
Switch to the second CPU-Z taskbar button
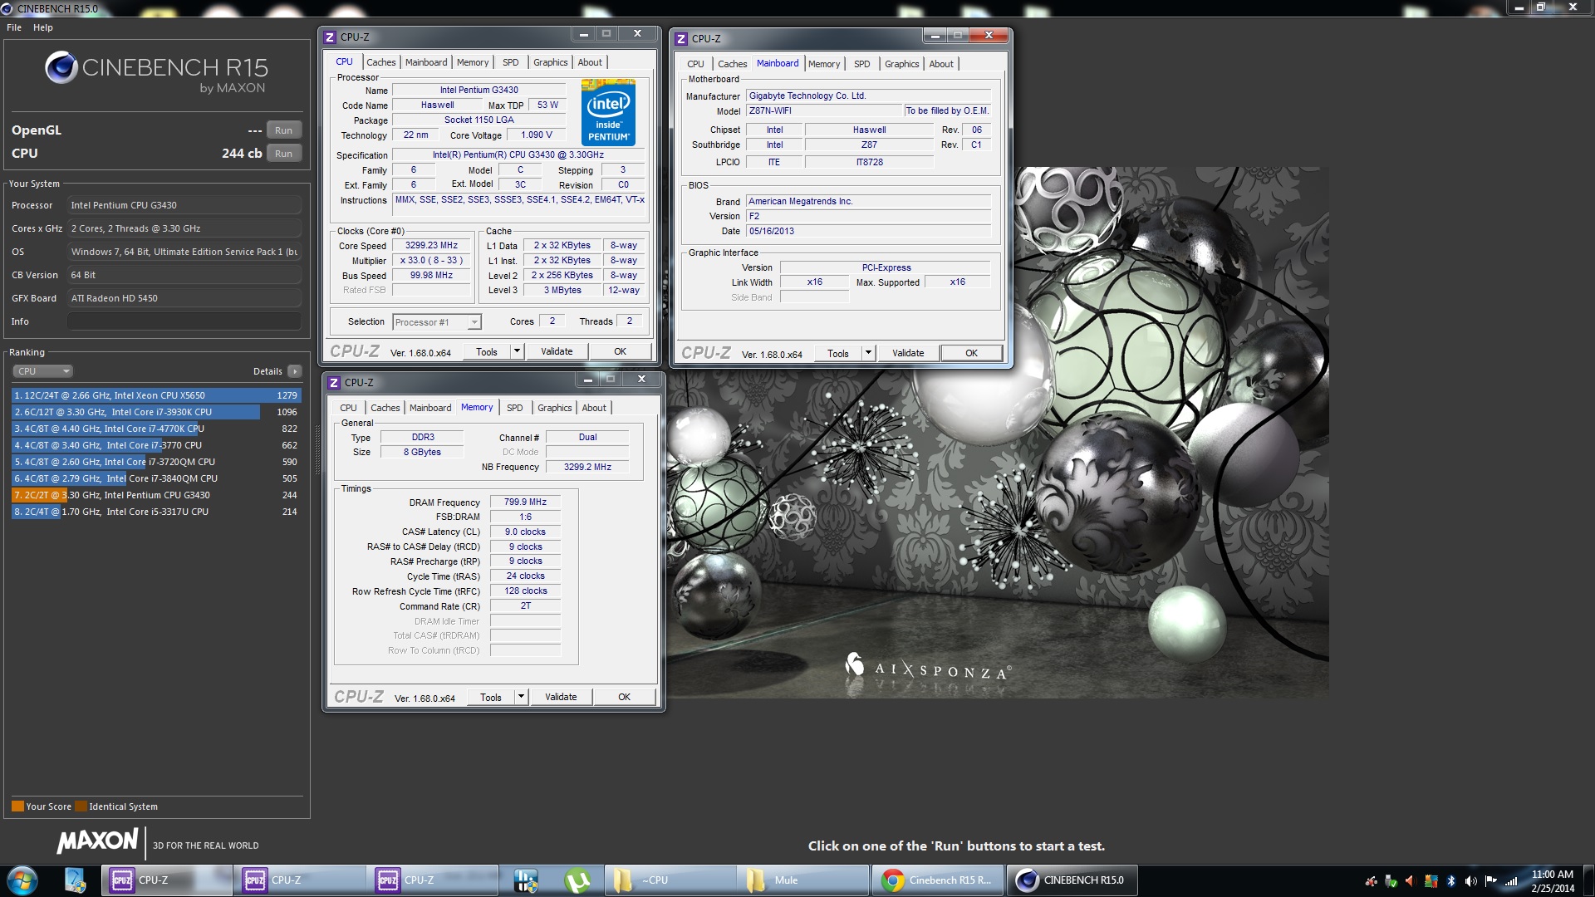point(300,880)
